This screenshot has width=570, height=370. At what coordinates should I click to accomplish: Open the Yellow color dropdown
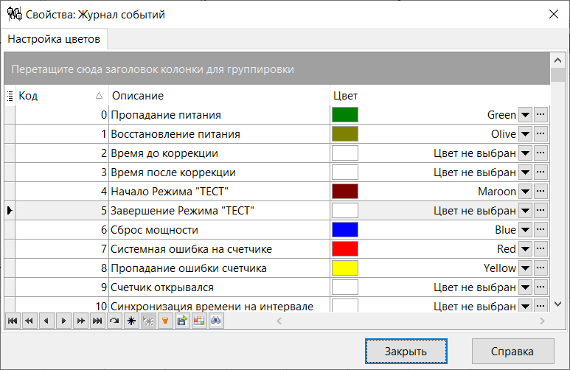pos(525,268)
